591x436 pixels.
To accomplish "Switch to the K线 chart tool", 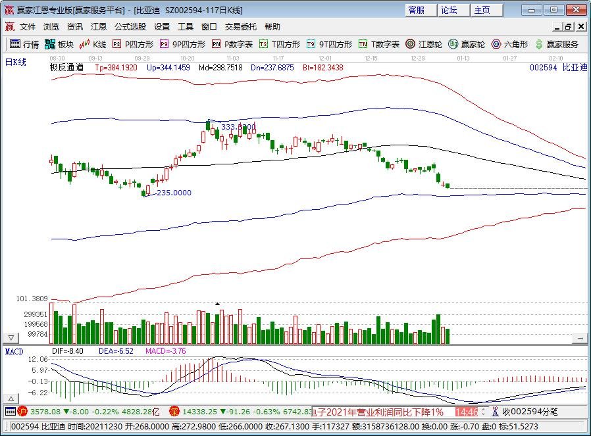I will (93, 45).
